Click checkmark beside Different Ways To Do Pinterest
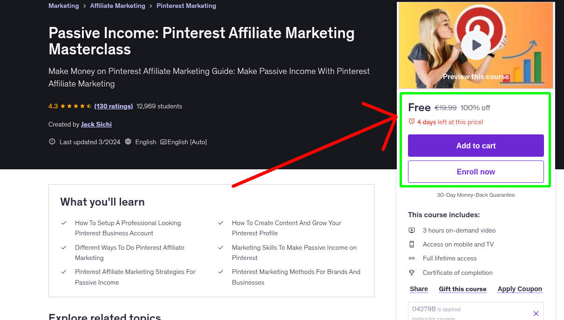The image size is (564, 320). 64,247
